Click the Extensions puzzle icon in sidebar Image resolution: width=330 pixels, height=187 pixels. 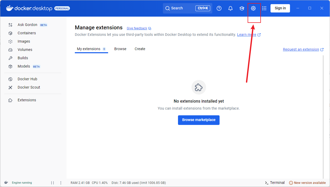pos(10,100)
